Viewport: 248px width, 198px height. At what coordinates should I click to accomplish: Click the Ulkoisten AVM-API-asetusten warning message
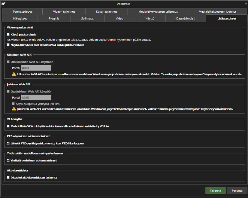(x=130, y=74)
